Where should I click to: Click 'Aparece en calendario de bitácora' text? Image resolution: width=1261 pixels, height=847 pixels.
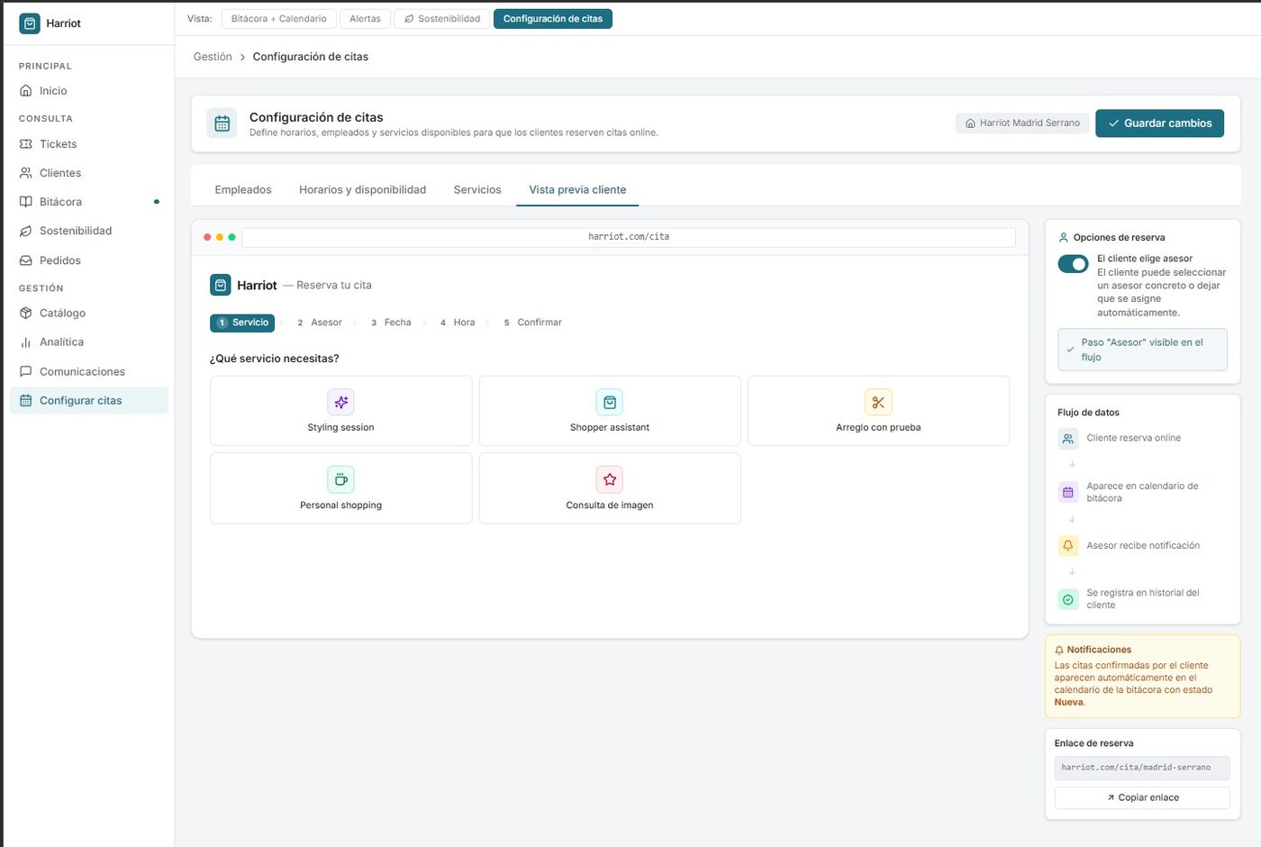pos(1142,492)
